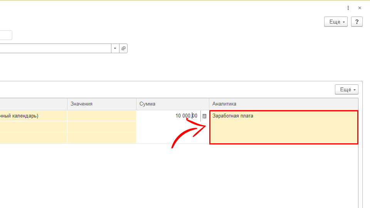Select the cell ending with календарь)
The width and height of the screenshot is (370, 208).
pyautogui.click(x=33, y=116)
